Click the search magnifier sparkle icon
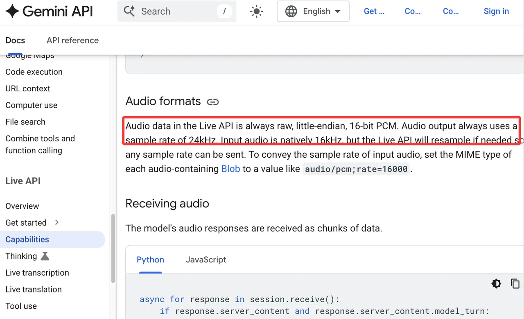 (129, 11)
